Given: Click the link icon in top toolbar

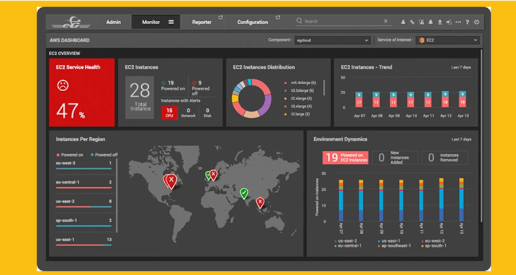Looking at the screenshot, I should point(412,22).
